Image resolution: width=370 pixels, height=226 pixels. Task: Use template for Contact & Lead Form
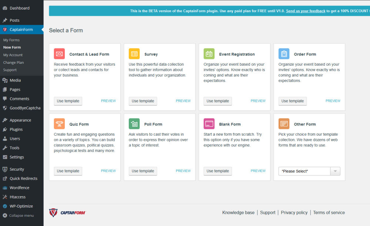point(68,101)
